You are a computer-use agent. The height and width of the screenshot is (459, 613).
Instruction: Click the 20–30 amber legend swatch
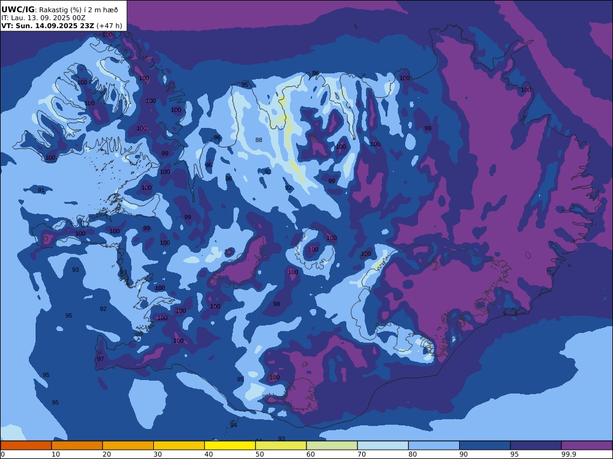point(128,446)
